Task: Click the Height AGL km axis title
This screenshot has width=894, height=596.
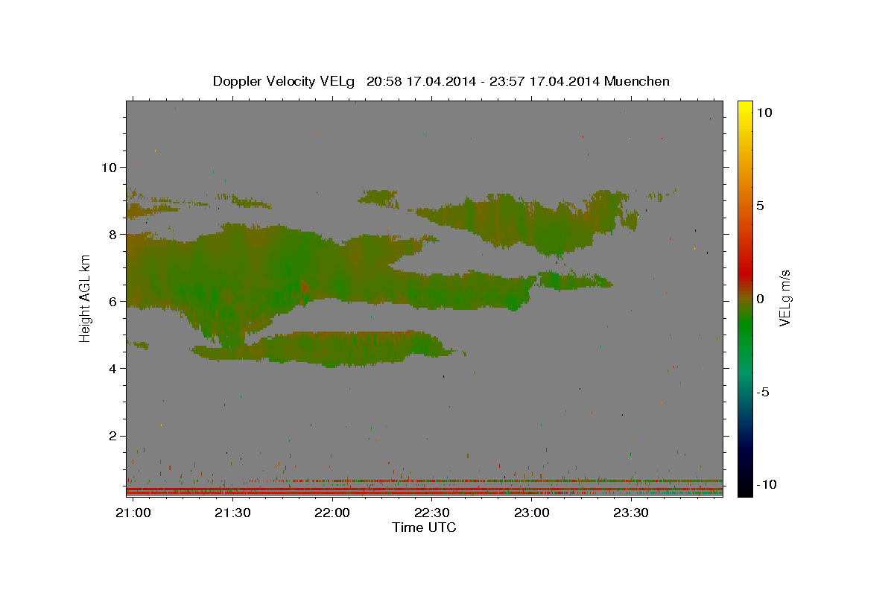Action: (x=85, y=298)
